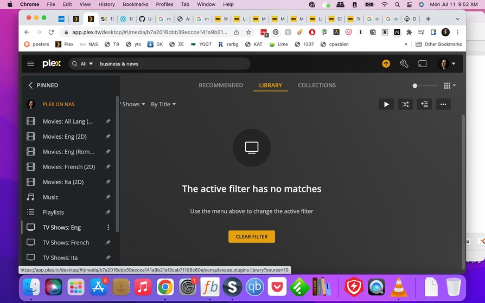Click the share page icon in address bar
This screenshot has height=303, width=485.
(x=237, y=32)
